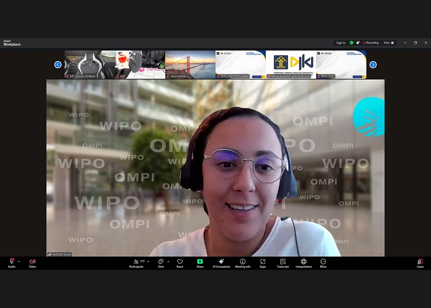Image resolution: width=431 pixels, height=308 pixels.
Task: Toggle the camera Video button
Action: pos(32,263)
